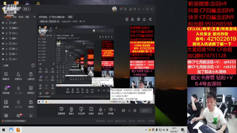
Task: Open the Windows Start menu
Action: click(x=3, y=130)
